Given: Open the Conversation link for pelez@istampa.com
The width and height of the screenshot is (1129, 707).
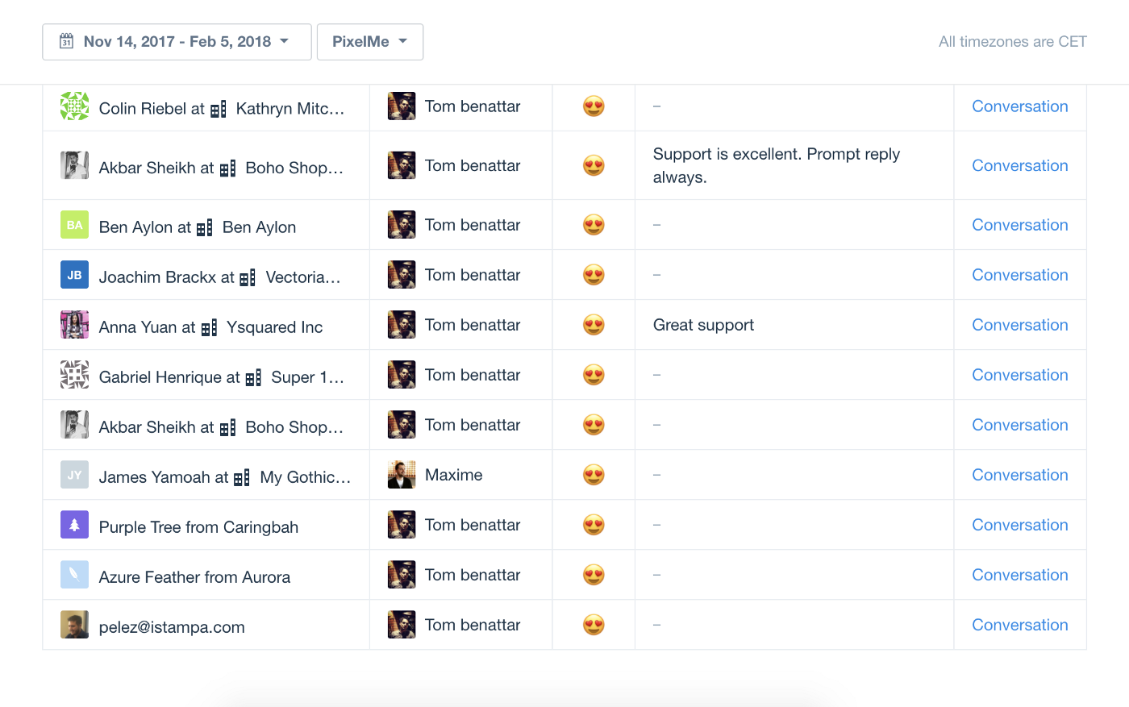Looking at the screenshot, I should click(x=1020, y=625).
